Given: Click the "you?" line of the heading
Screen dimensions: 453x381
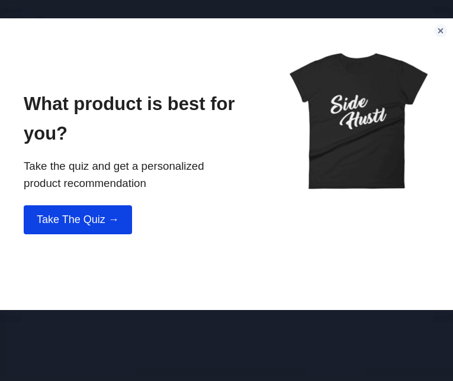Looking at the screenshot, I should tap(46, 133).
